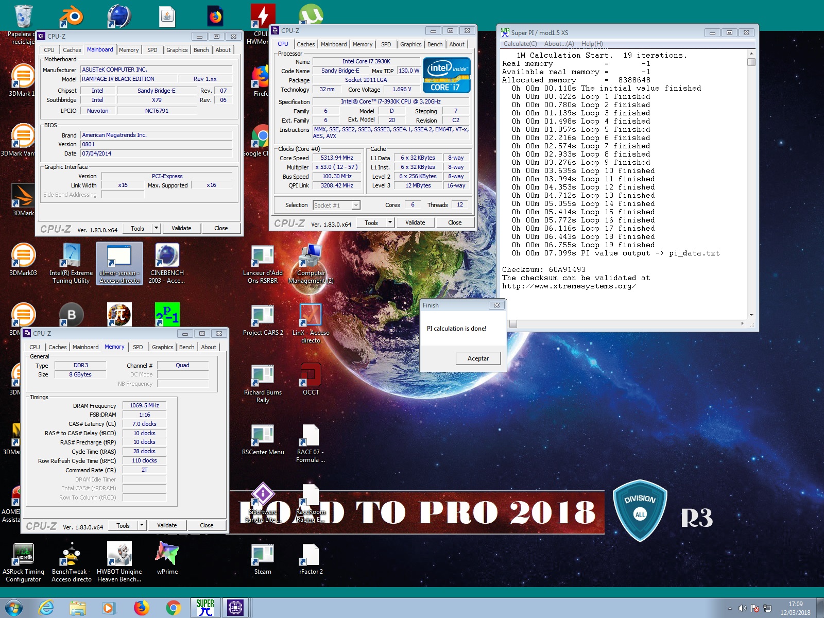
Task: Click Super PI vertical scrollbar down arrow
Action: click(x=751, y=315)
